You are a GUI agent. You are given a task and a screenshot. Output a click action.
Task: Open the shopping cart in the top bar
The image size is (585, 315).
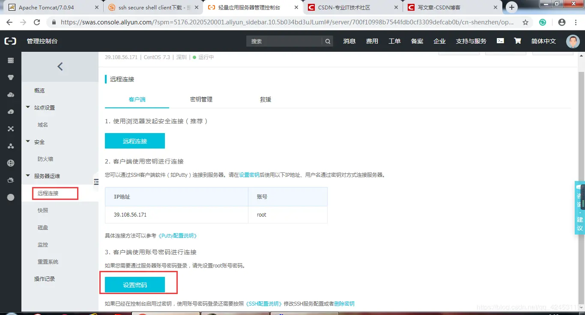518,41
